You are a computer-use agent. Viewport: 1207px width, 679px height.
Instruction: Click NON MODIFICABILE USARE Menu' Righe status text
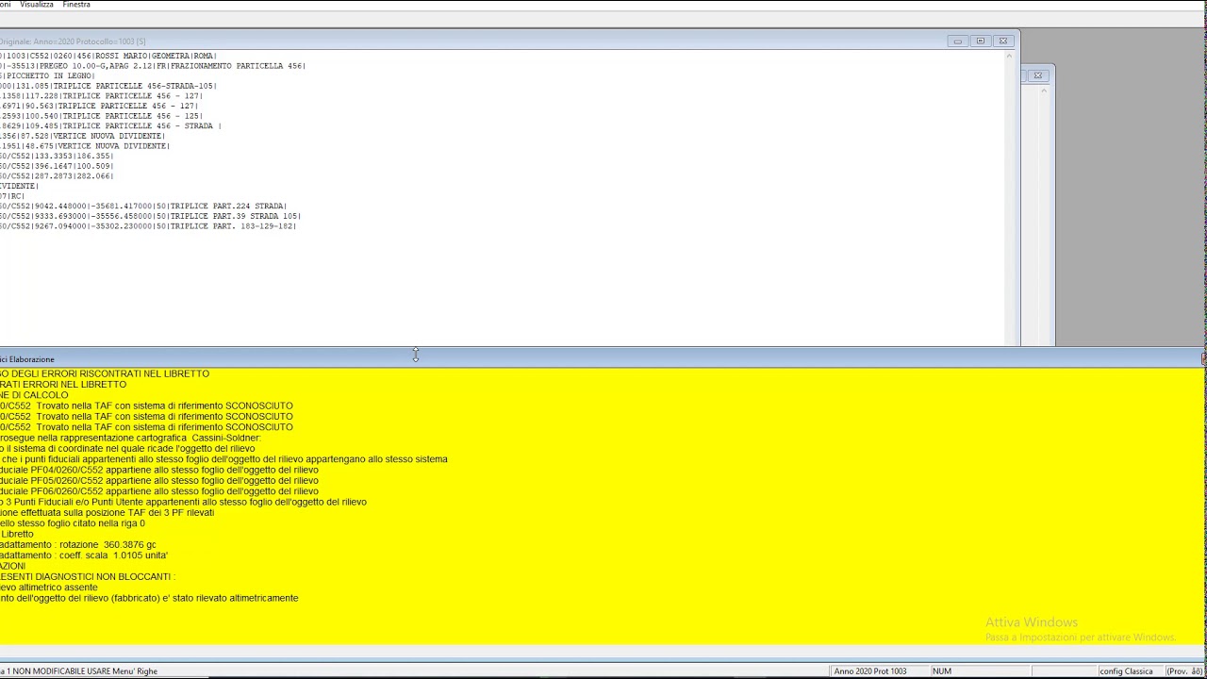[79, 671]
